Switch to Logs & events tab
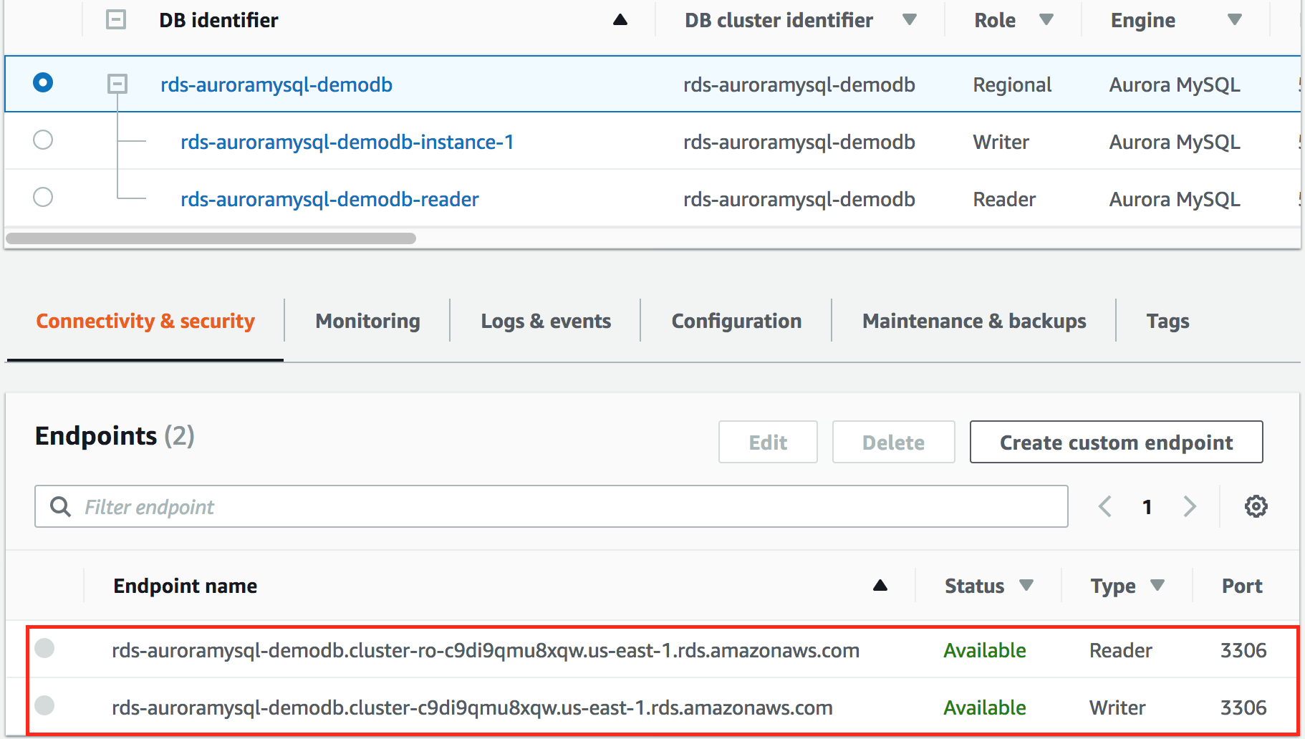The width and height of the screenshot is (1305, 739). [x=546, y=321]
